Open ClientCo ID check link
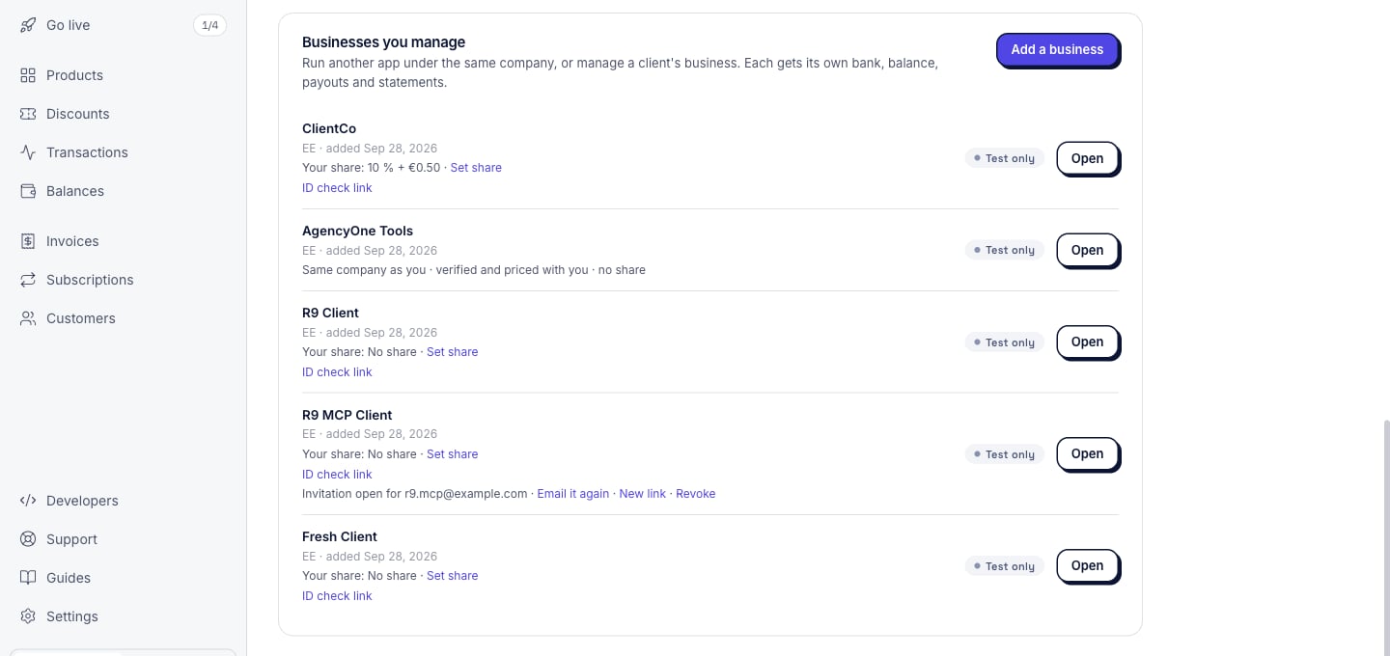This screenshot has height=656, width=1390. (x=337, y=188)
